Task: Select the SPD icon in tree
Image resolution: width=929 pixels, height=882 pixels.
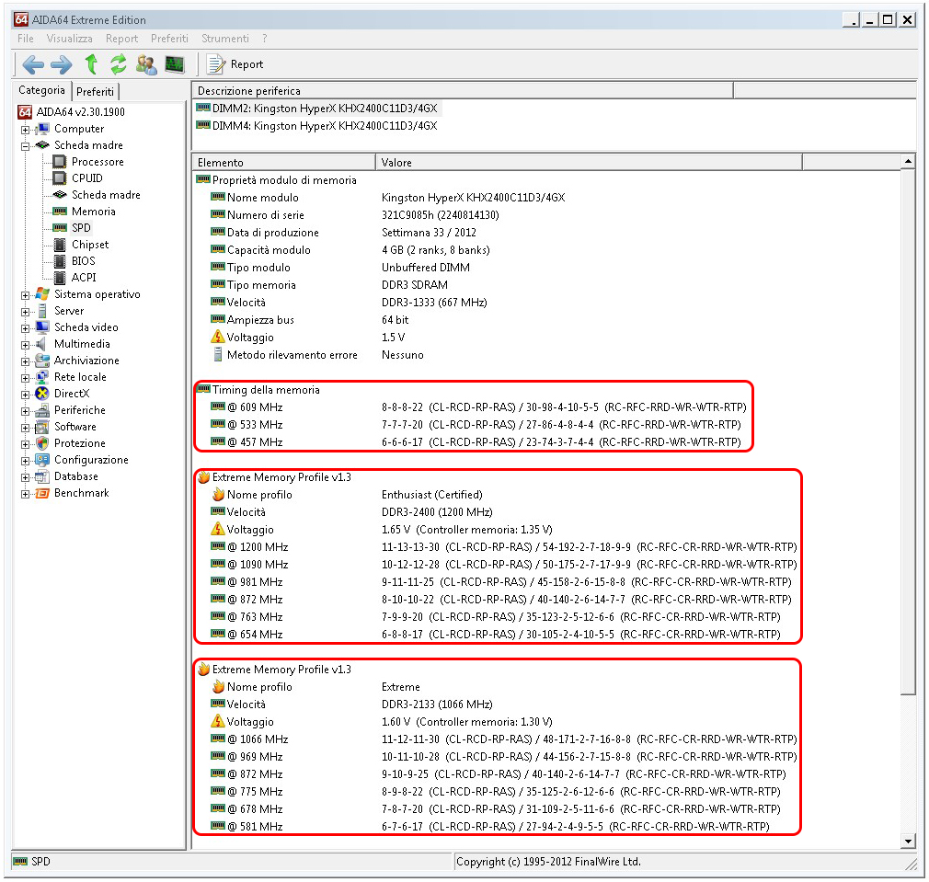Action: click(x=59, y=228)
